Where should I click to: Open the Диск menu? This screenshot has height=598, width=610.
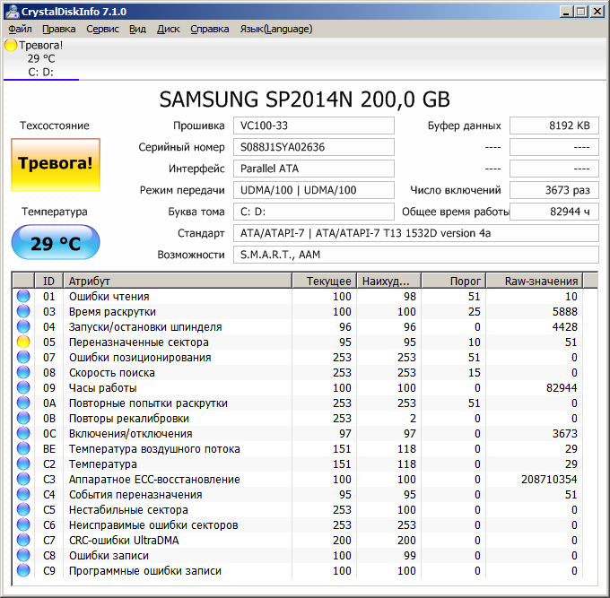(168, 30)
